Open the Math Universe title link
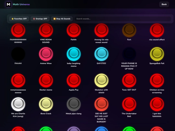This screenshot has width=175, height=131. (21, 4)
